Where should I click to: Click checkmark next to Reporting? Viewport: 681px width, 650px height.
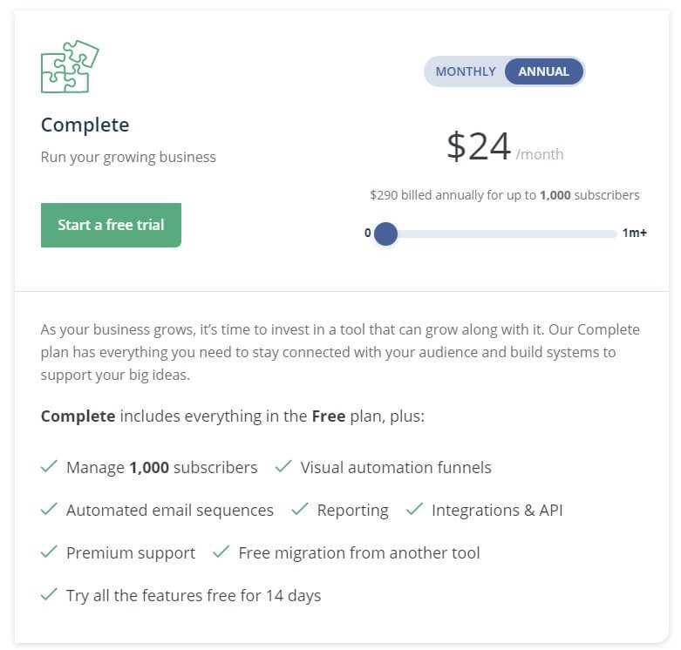300,509
